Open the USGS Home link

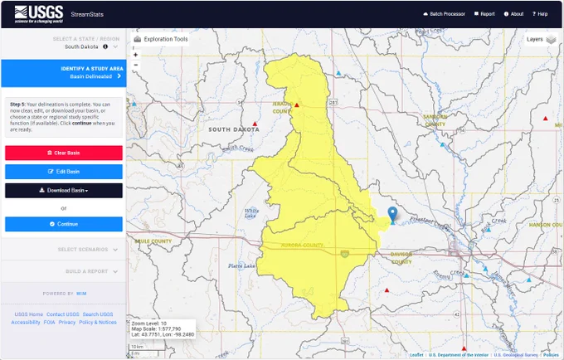[x=29, y=314]
